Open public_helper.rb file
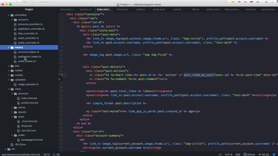Image resolution: width=278 pixels, height=156 pixels. [27, 61]
